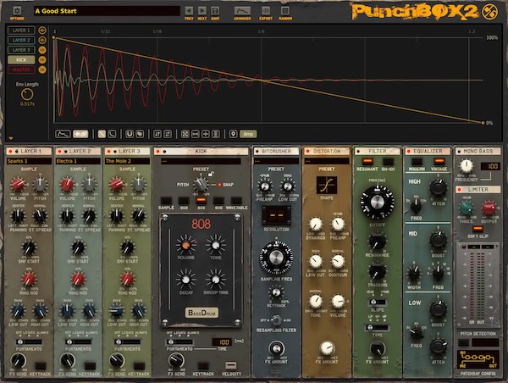Open the Electra 1 sample selector

pos(79,161)
